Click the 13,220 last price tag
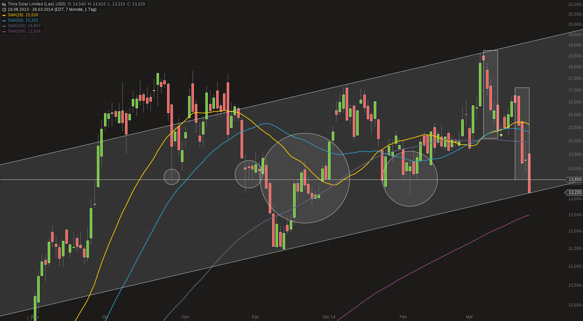583x321 pixels. click(573, 192)
